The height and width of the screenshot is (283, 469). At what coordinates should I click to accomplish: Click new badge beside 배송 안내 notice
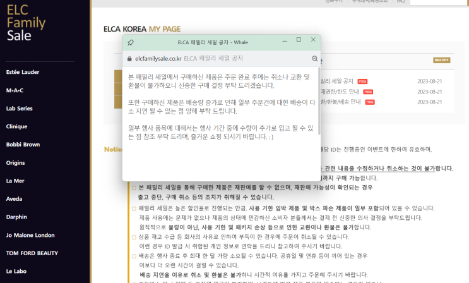coord(370,102)
